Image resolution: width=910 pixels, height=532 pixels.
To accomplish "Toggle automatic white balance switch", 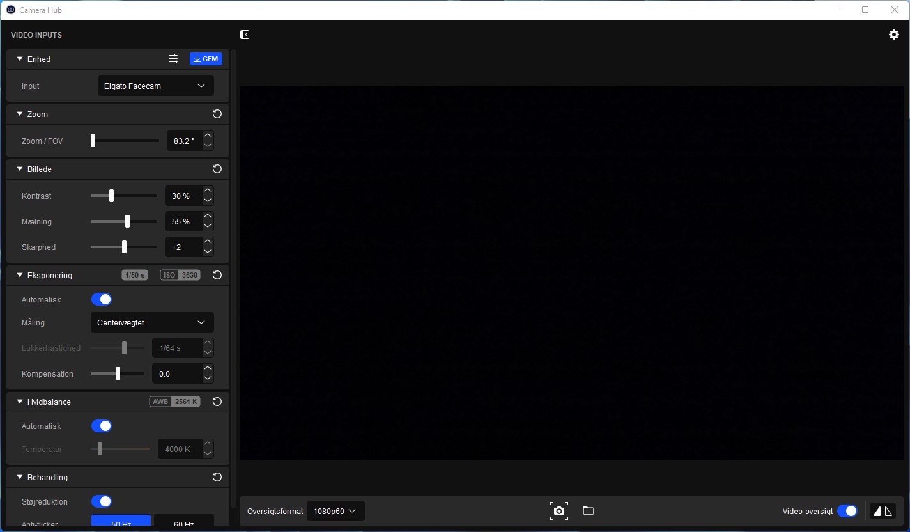I will [x=102, y=426].
